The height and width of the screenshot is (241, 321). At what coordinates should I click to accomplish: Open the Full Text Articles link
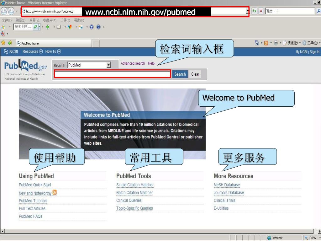pos(32,208)
